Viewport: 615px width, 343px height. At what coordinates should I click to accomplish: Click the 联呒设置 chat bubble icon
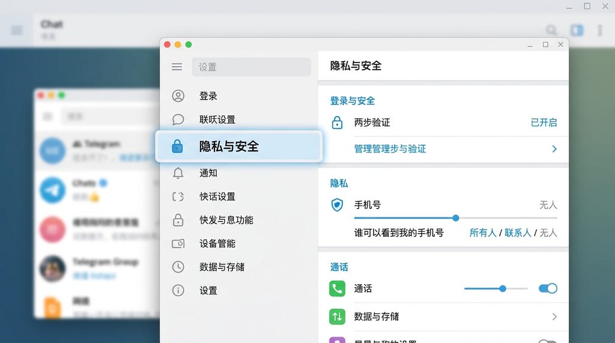pos(178,120)
